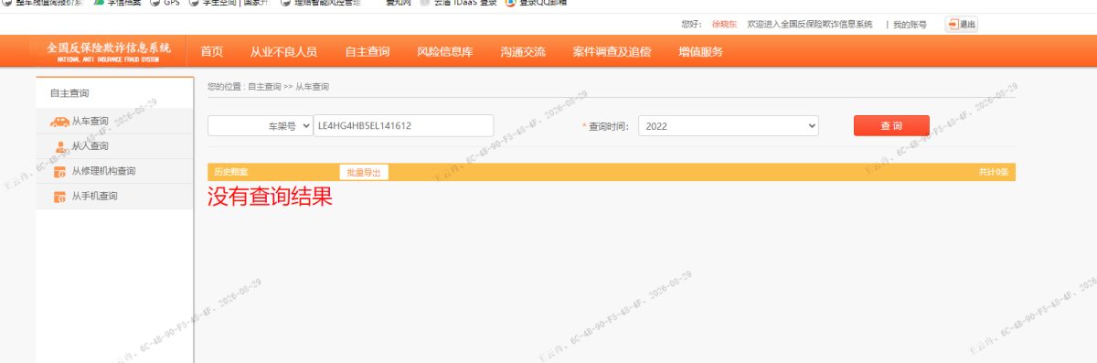Open the 增值服务 menu

700,52
